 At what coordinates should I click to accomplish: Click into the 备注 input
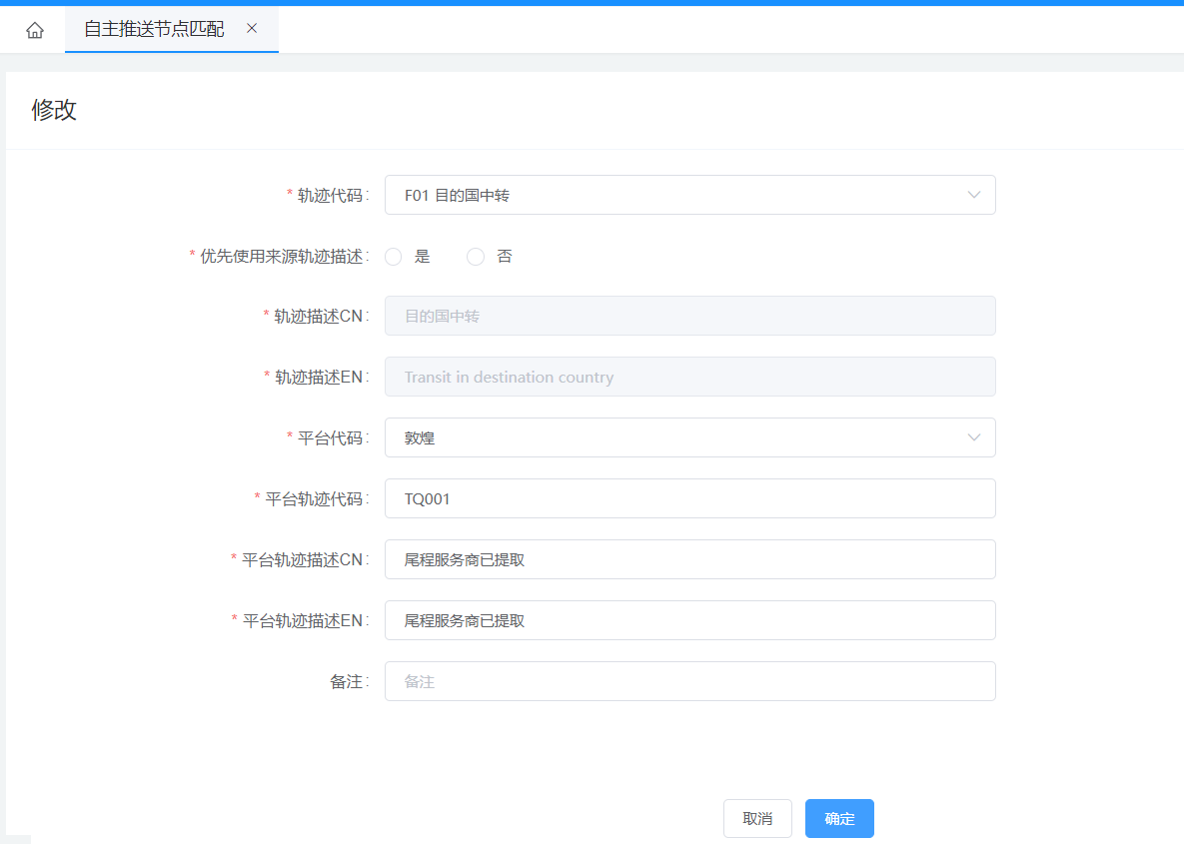coord(689,681)
